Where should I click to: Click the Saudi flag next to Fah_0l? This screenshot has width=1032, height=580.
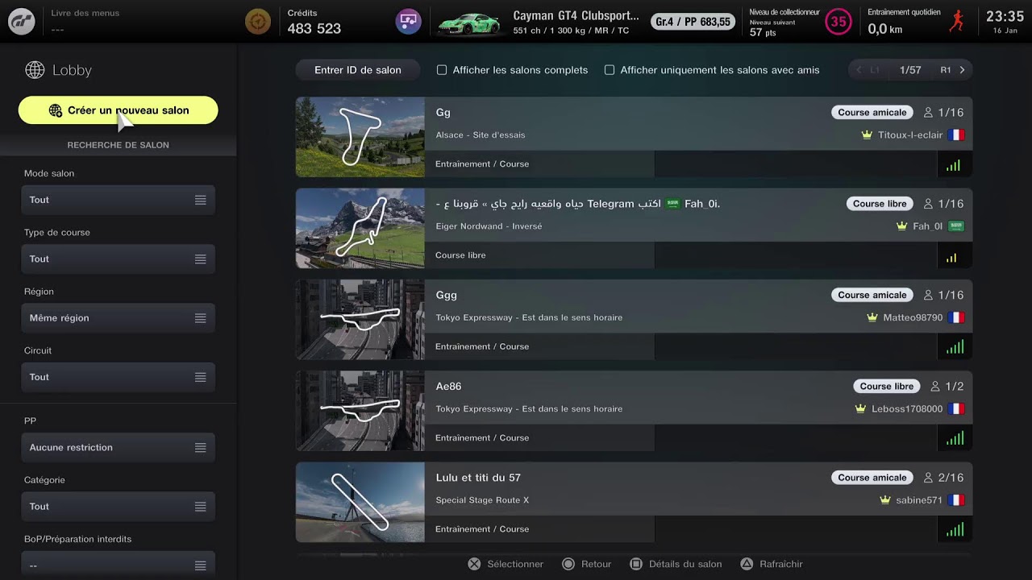pyautogui.click(x=956, y=226)
